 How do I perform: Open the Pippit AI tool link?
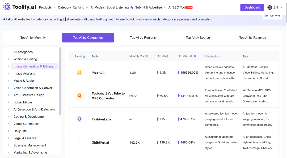point(98,73)
